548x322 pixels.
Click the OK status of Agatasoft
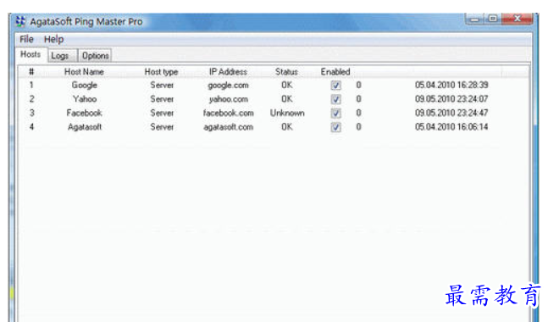287,127
